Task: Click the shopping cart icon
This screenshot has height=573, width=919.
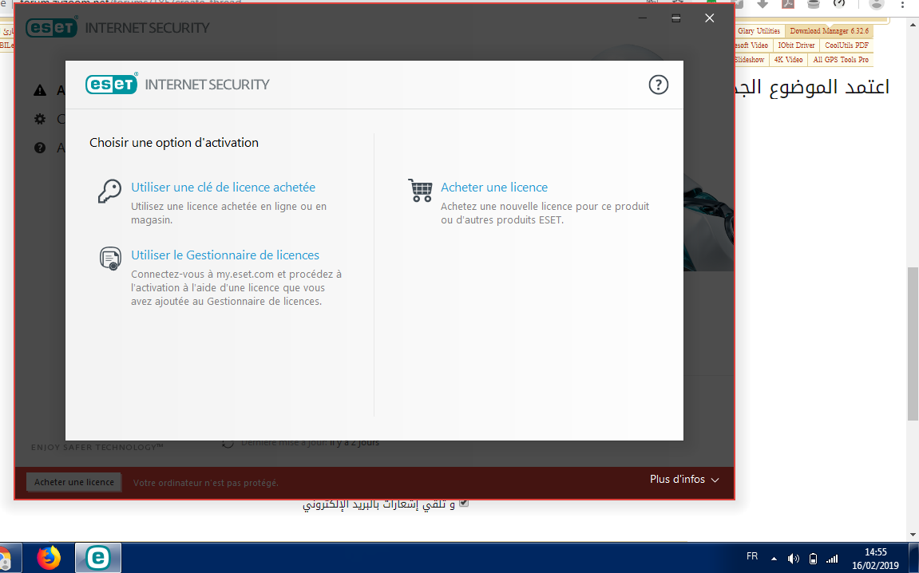Action: (420, 191)
